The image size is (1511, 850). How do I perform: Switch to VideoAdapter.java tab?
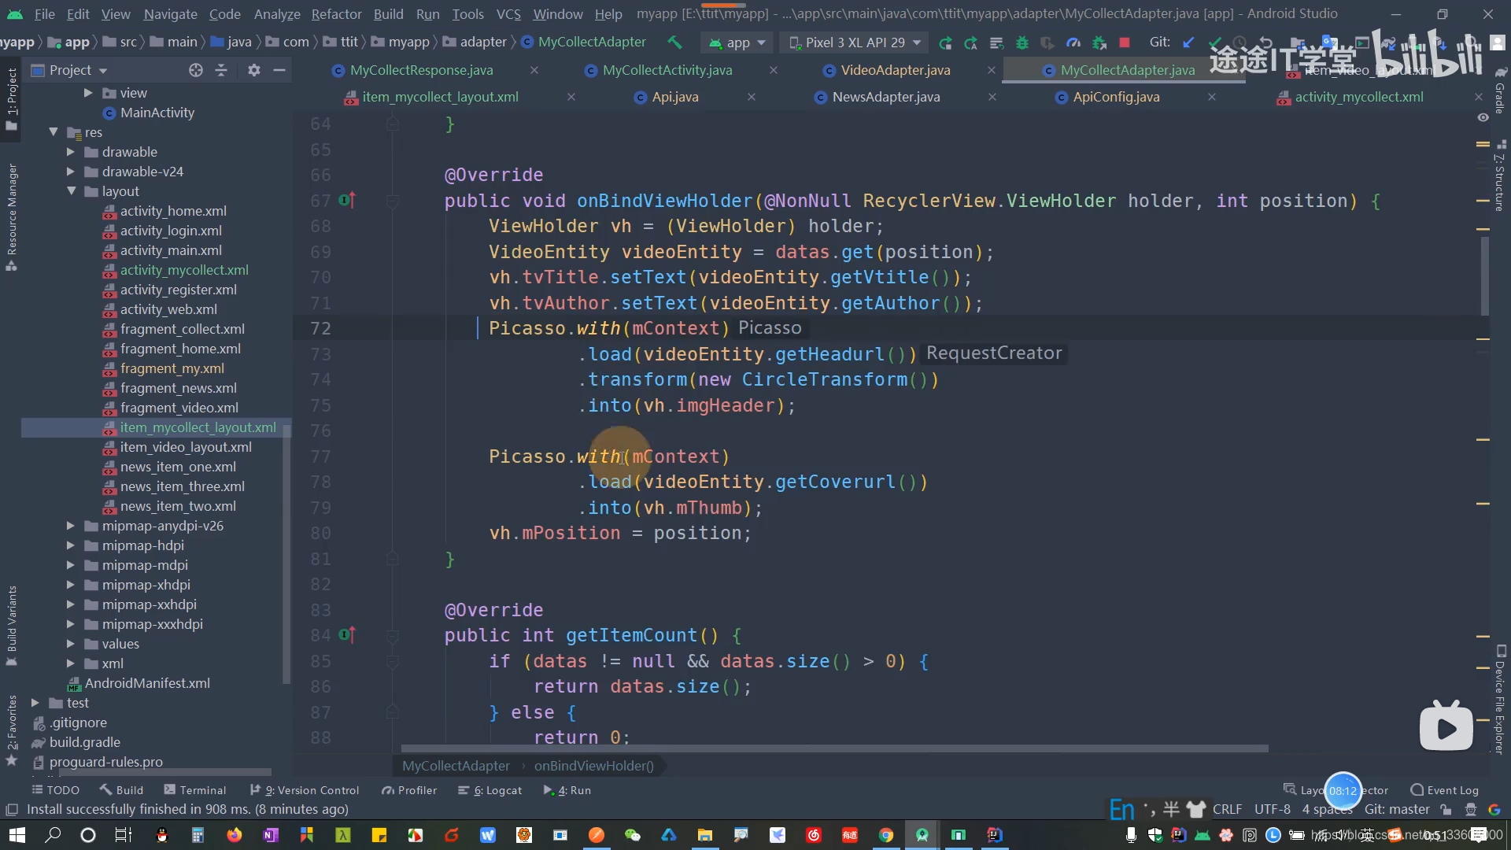coord(896,70)
